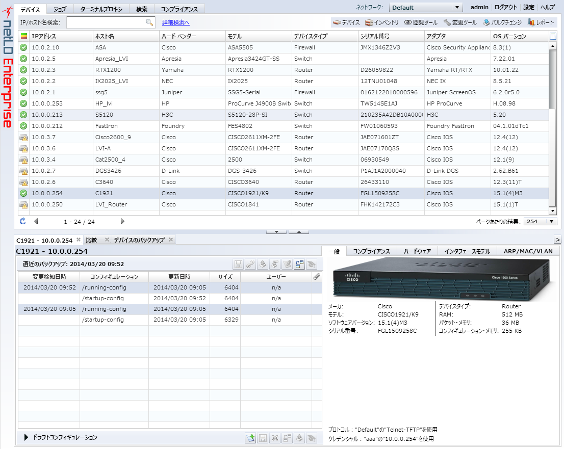Sort by the IPアドレス column header
The height and width of the screenshot is (449, 564).
click(61, 36)
